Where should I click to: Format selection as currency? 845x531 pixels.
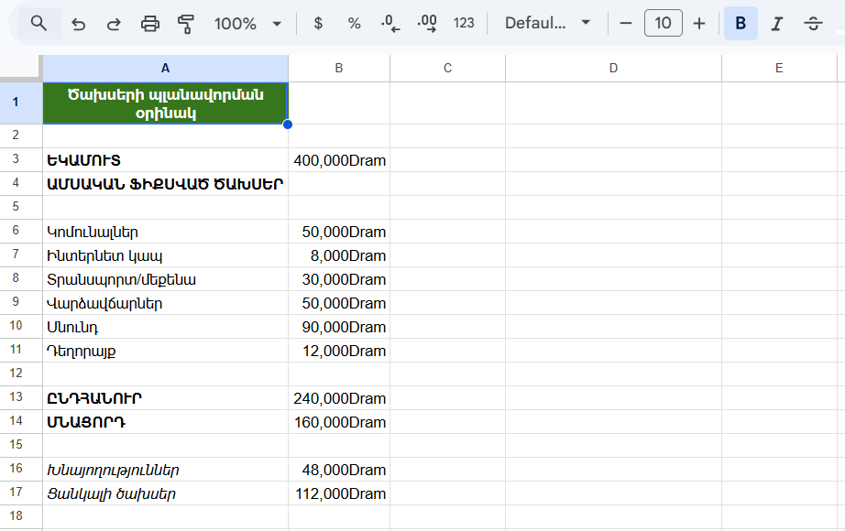[x=317, y=23]
